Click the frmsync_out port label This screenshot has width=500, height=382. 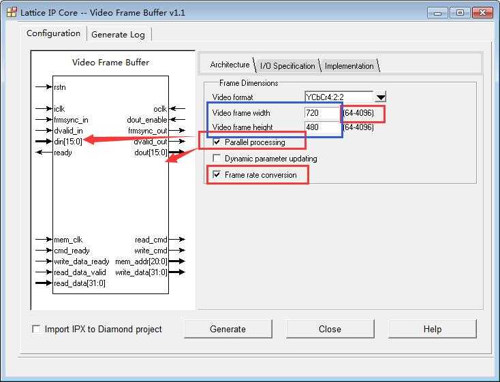tap(148, 131)
